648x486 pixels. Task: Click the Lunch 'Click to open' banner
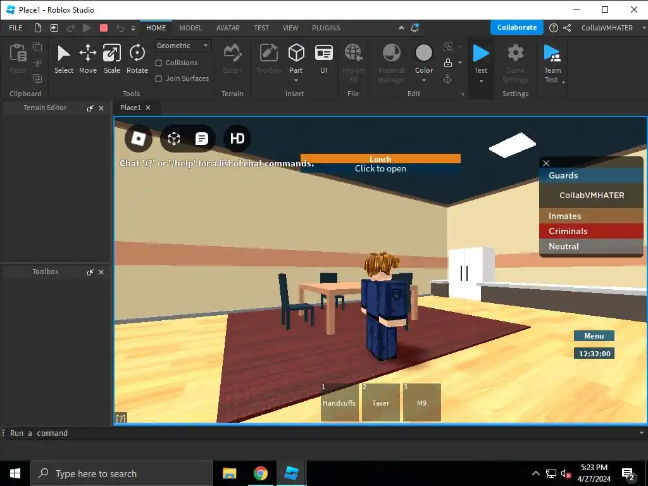(380, 164)
